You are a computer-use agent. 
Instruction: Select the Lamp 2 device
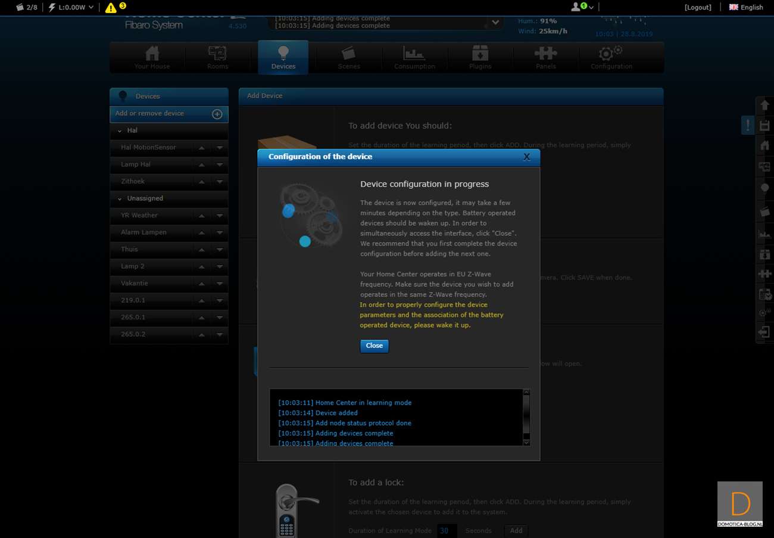click(x=133, y=266)
